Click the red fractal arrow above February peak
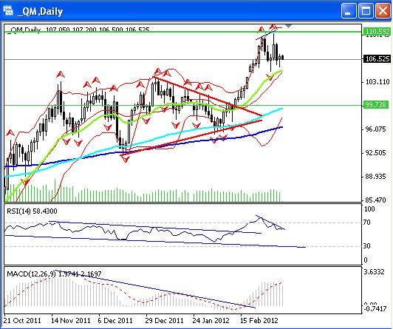393x329 pixels. [x=273, y=26]
